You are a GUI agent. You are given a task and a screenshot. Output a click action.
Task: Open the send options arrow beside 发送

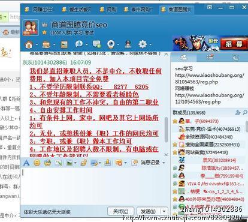[x=164, y=211]
